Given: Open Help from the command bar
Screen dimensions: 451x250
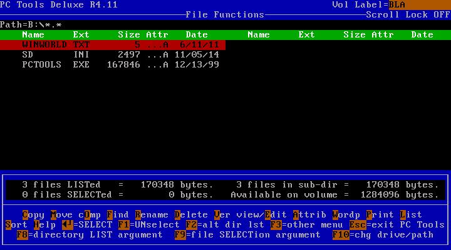Looking at the screenshot, I should [x=44, y=224].
